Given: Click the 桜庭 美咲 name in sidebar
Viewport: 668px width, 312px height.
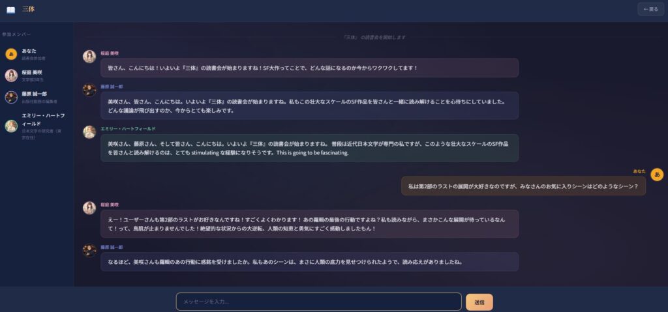Looking at the screenshot, I should click(32, 72).
